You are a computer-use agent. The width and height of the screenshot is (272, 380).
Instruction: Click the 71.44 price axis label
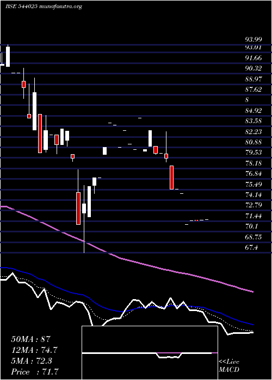pyautogui.click(x=254, y=216)
